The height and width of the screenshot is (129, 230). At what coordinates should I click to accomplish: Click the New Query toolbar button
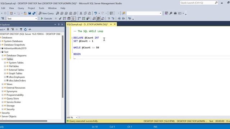click(x=46, y=13)
